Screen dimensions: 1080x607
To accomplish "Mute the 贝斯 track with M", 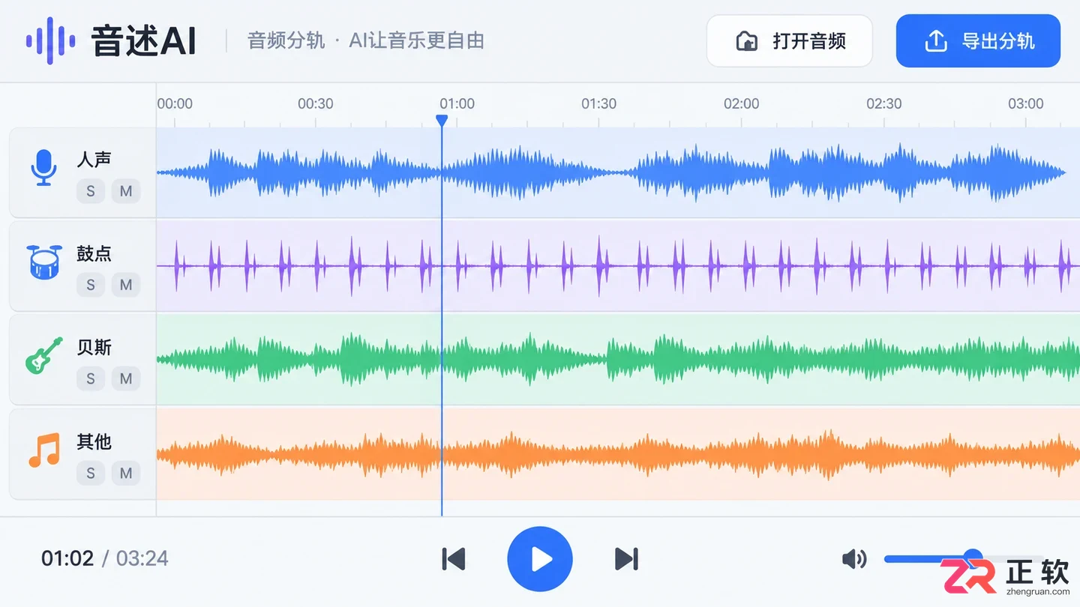I will (126, 379).
